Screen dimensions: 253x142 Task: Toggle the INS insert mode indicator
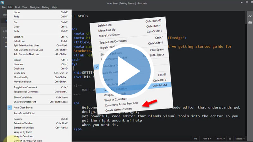tap(196, 139)
